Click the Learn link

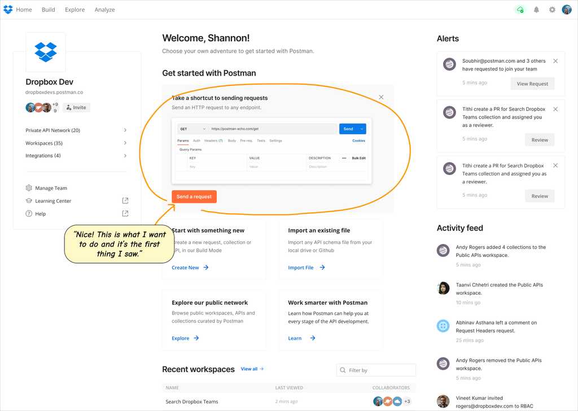[295, 338]
